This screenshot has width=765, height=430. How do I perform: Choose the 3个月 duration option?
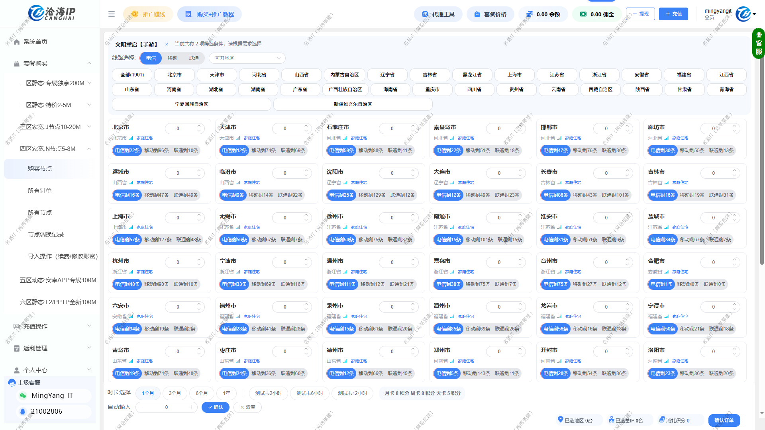175,393
